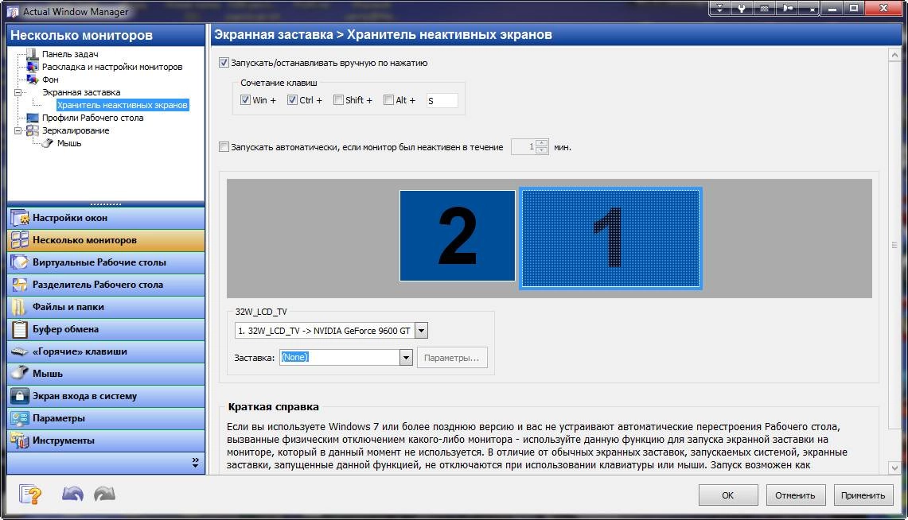908x520 pixels.
Task: Click the Файлы и папки folder icon
Action: coord(20,307)
